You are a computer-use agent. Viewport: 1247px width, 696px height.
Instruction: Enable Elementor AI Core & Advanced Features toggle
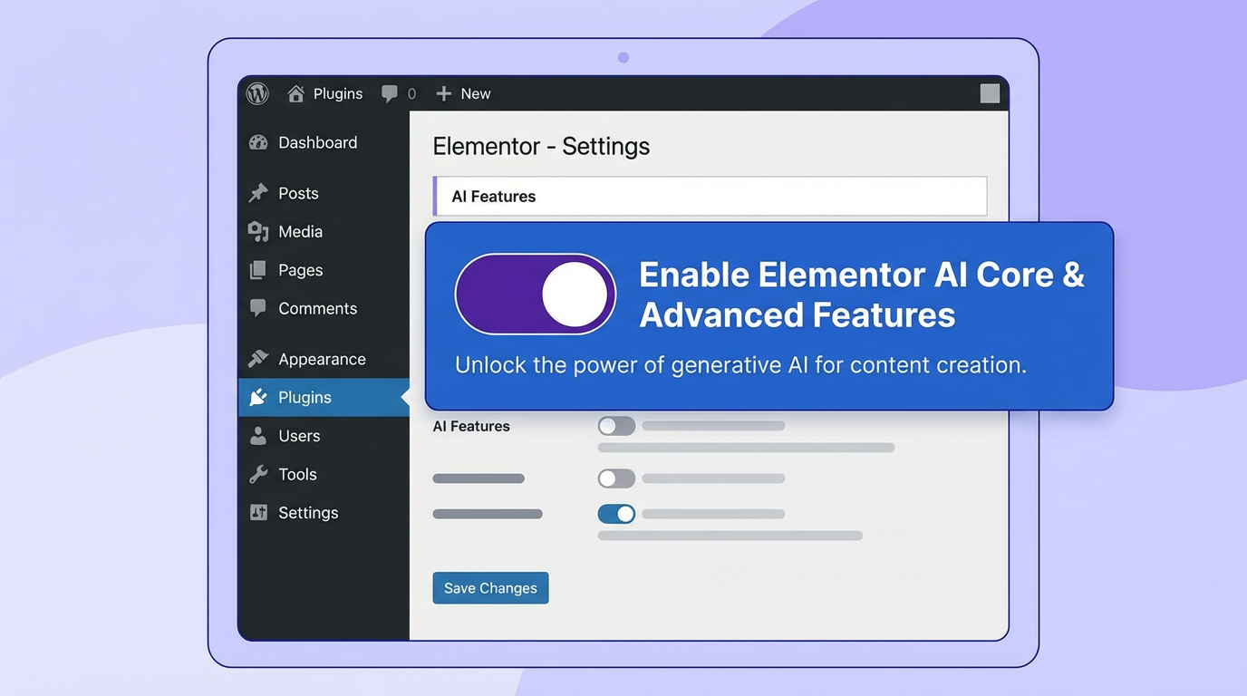click(536, 294)
